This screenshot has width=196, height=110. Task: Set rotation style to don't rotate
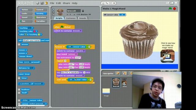coord(53,15)
